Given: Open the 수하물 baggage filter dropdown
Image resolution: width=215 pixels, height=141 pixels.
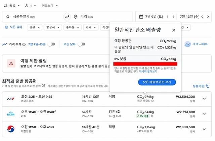Looking at the screenshot, I should pyautogui.click(x=73, y=27).
